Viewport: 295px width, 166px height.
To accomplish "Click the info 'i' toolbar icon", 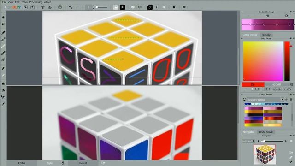I will tap(157, 7).
